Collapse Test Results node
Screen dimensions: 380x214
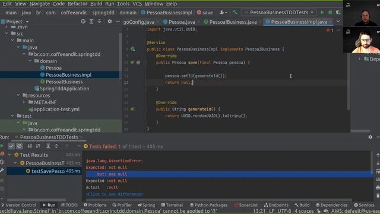point(9,155)
